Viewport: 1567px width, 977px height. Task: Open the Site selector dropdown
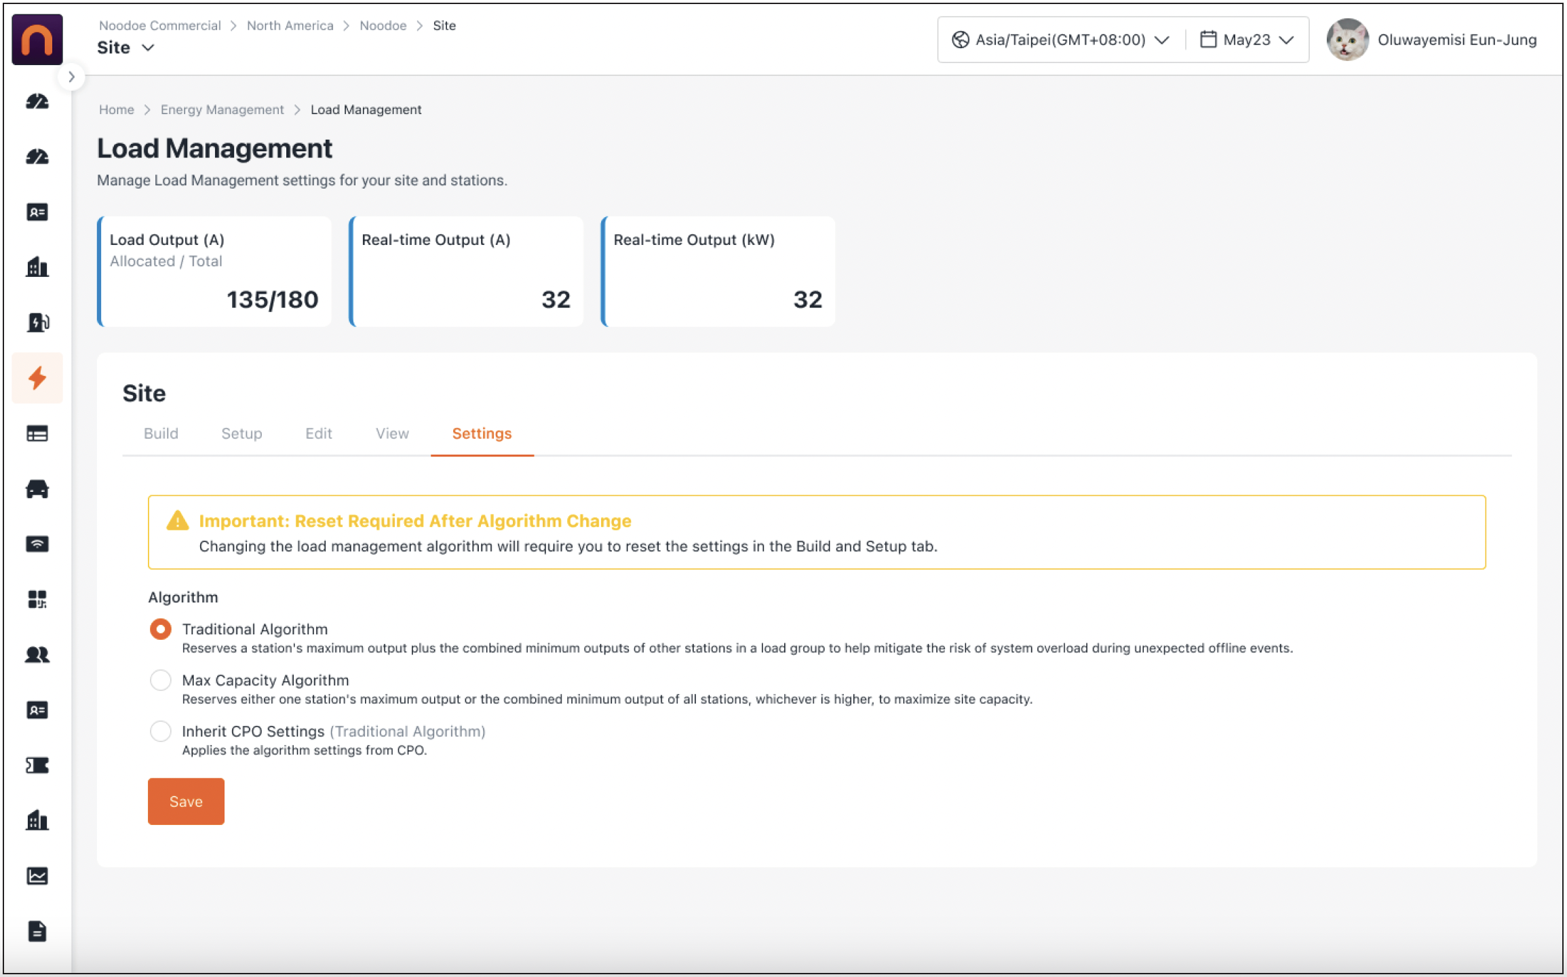[x=126, y=47]
